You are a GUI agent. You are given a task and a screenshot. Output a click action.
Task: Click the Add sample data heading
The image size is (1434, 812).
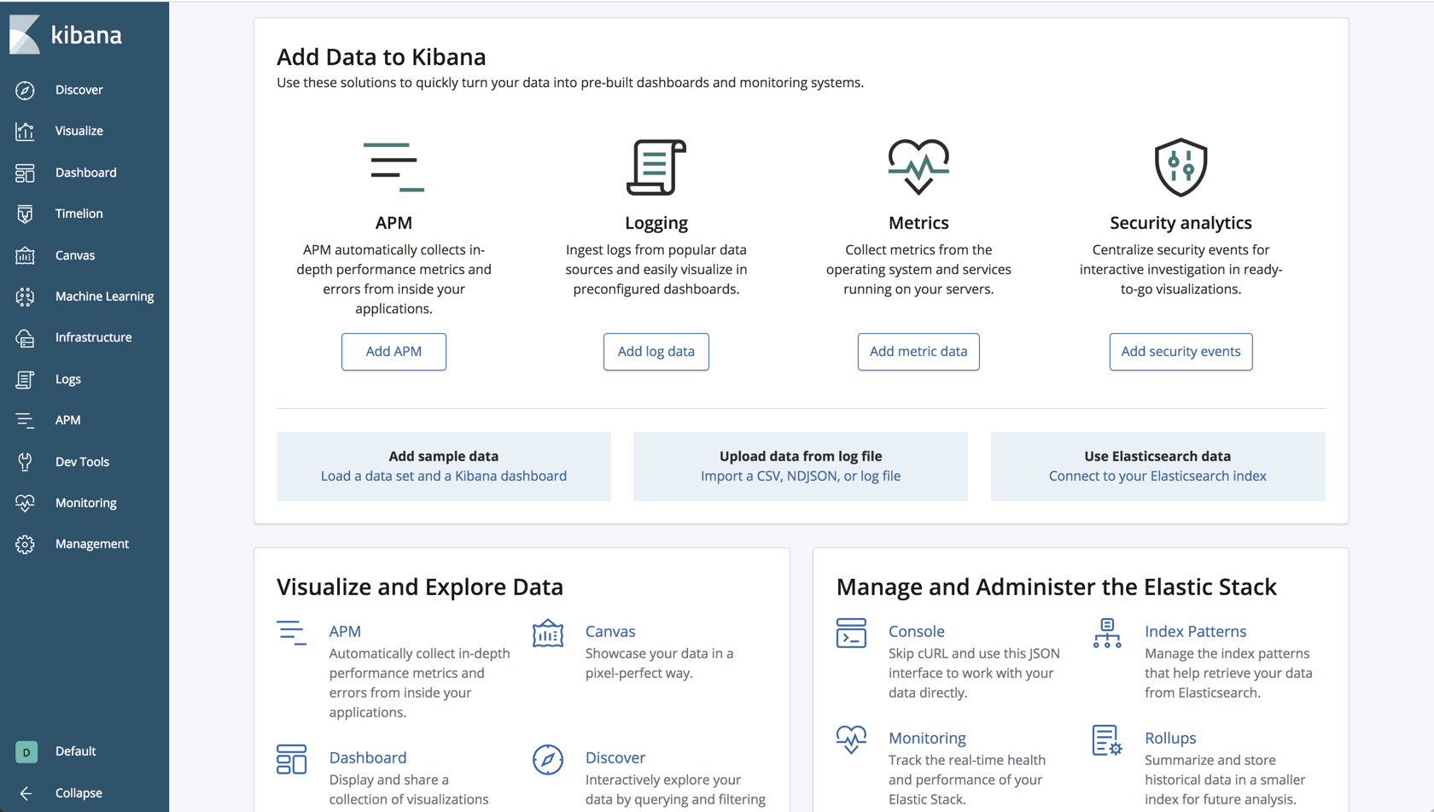point(444,457)
